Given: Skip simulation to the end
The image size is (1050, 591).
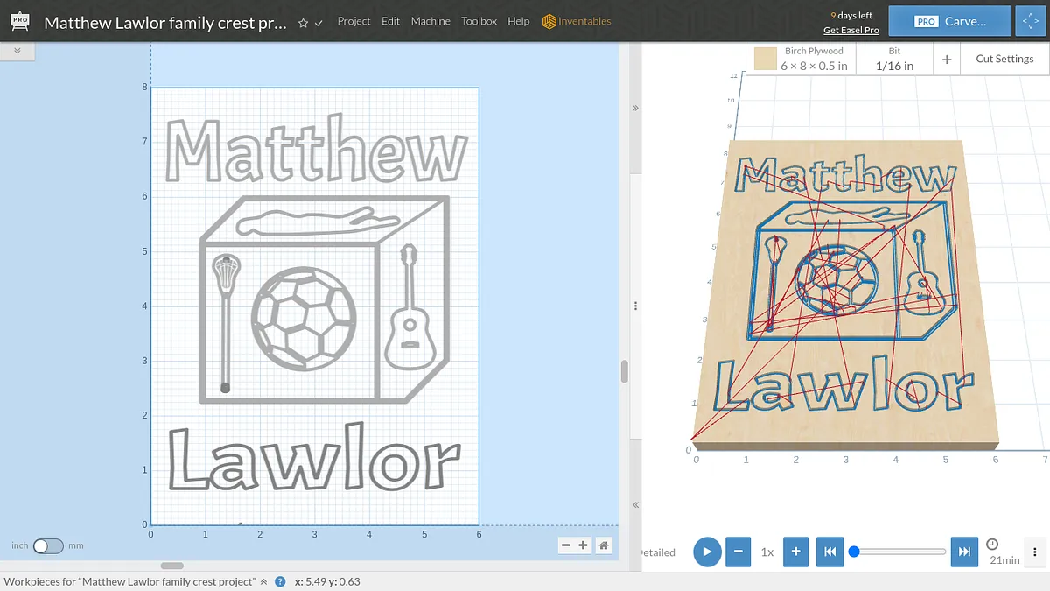Looking at the screenshot, I should (964, 552).
